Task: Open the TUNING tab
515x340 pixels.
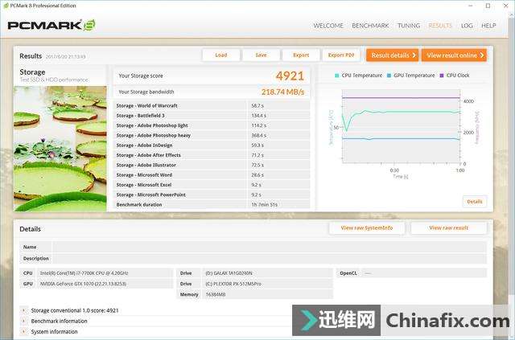Action: (409, 26)
